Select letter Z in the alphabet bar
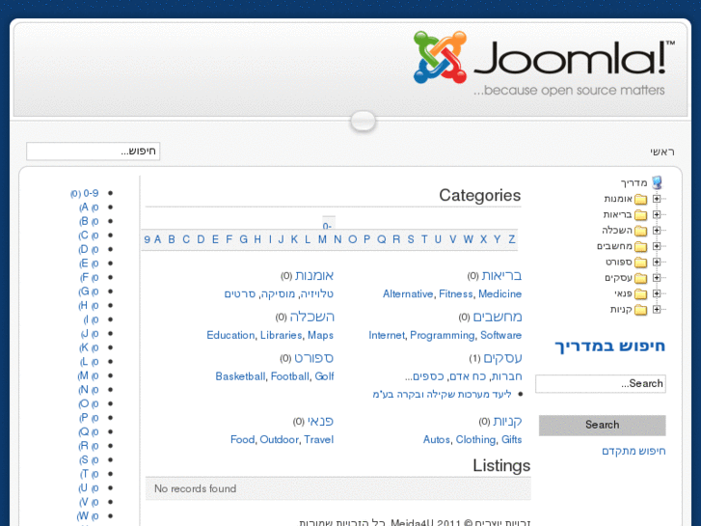Viewport: 701px width, 526px height. (x=512, y=239)
